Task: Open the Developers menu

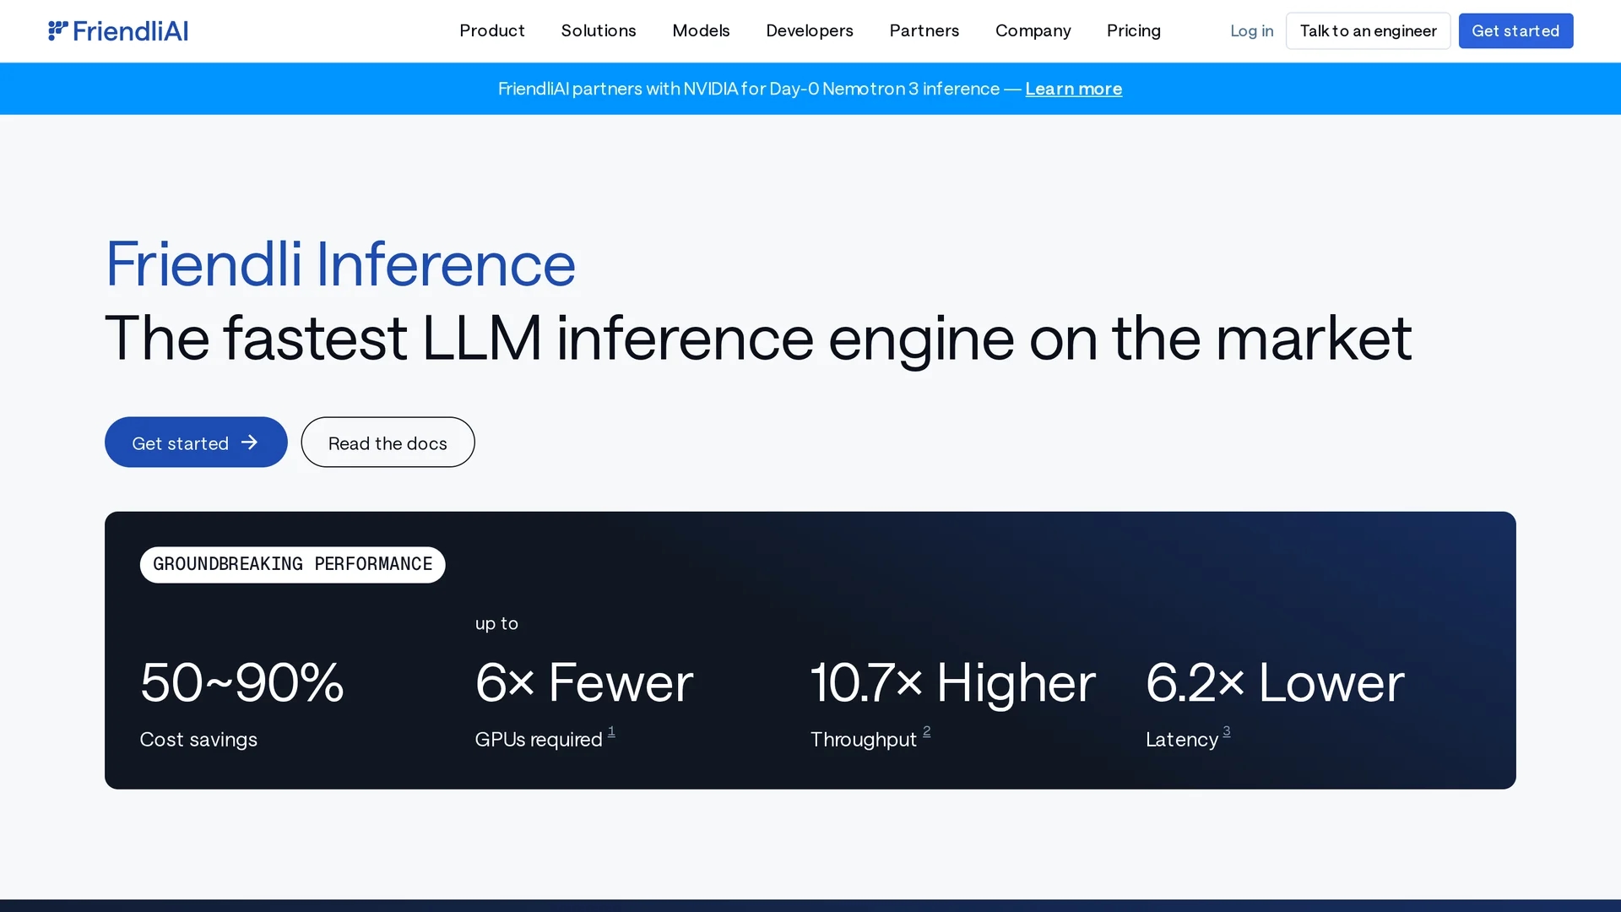Action: coord(810,31)
